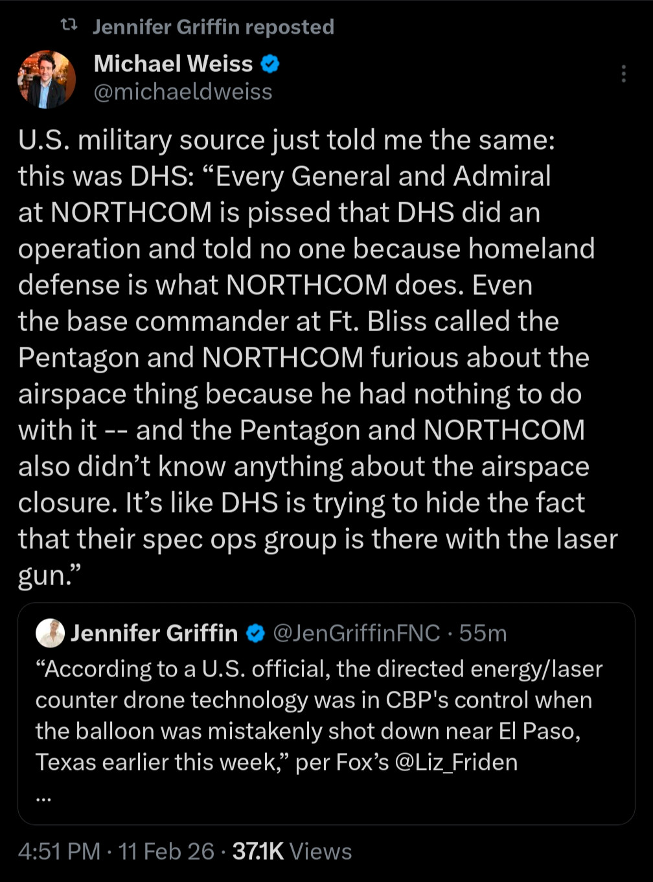Click the repost arrows icon at top
This screenshot has width=653, height=882.
click(x=69, y=25)
